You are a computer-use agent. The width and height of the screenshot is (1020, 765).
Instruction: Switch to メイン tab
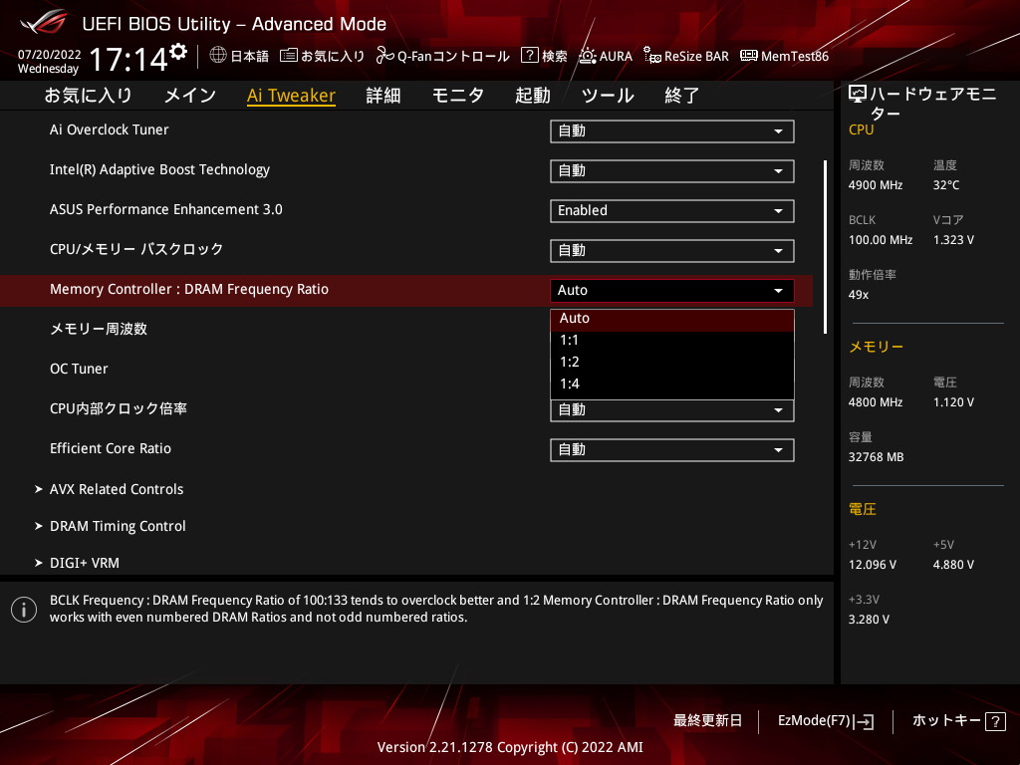pos(190,96)
